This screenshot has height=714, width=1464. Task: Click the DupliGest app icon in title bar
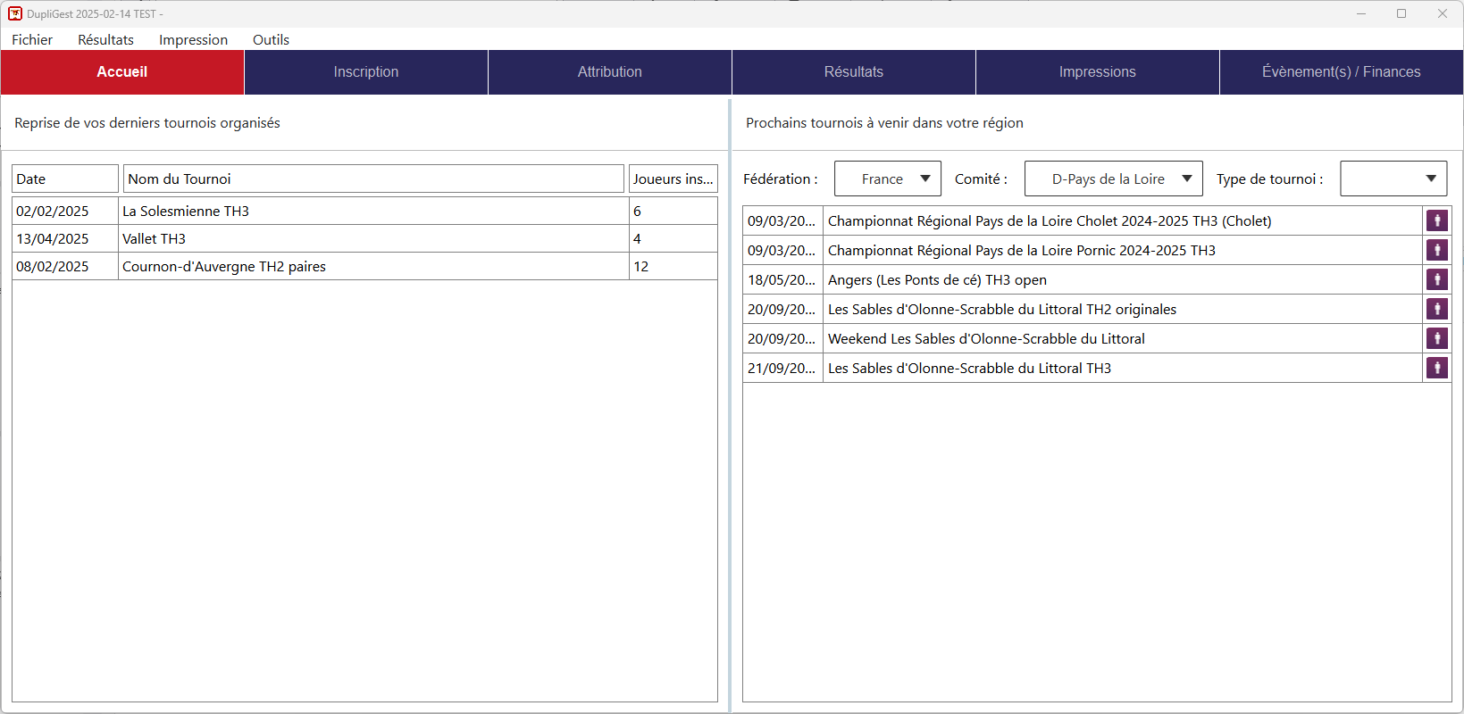click(x=15, y=13)
